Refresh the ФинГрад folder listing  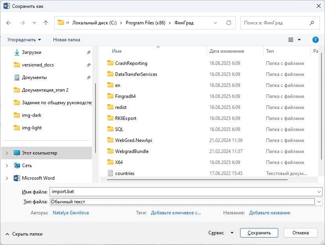tap(228, 23)
